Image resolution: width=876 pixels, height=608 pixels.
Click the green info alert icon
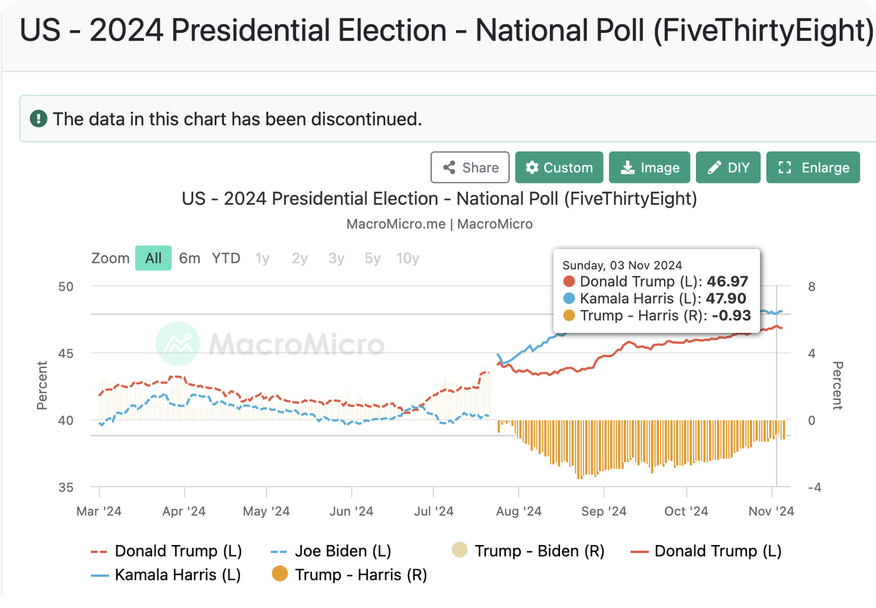click(x=39, y=119)
